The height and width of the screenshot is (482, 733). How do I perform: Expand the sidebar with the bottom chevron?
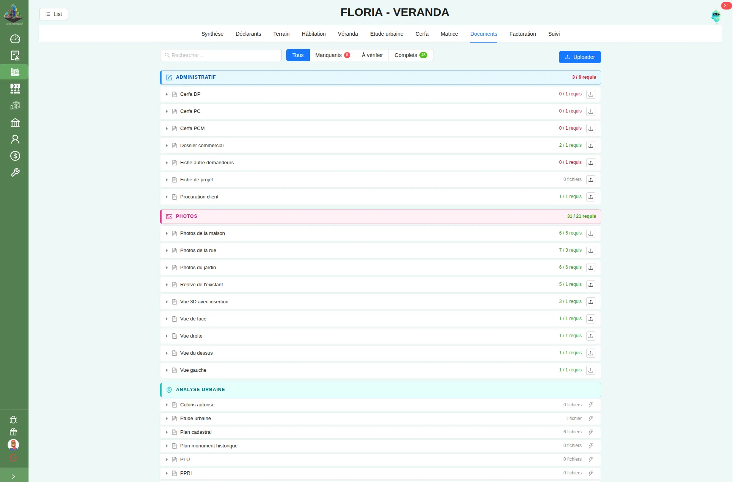click(x=14, y=476)
